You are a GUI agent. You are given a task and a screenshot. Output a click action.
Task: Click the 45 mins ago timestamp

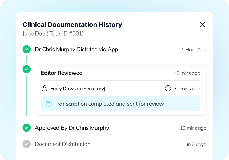(187, 73)
